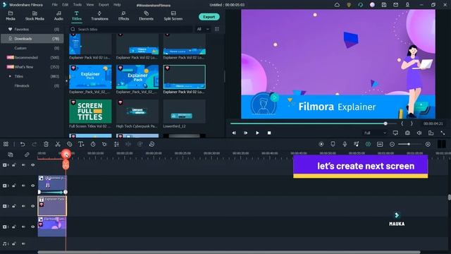Image resolution: width=451 pixels, height=254 pixels.
Task: Click the preview volume speaker icon
Action: click(419, 133)
